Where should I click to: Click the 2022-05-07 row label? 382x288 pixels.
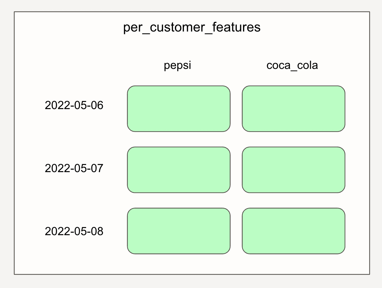coord(74,168)
